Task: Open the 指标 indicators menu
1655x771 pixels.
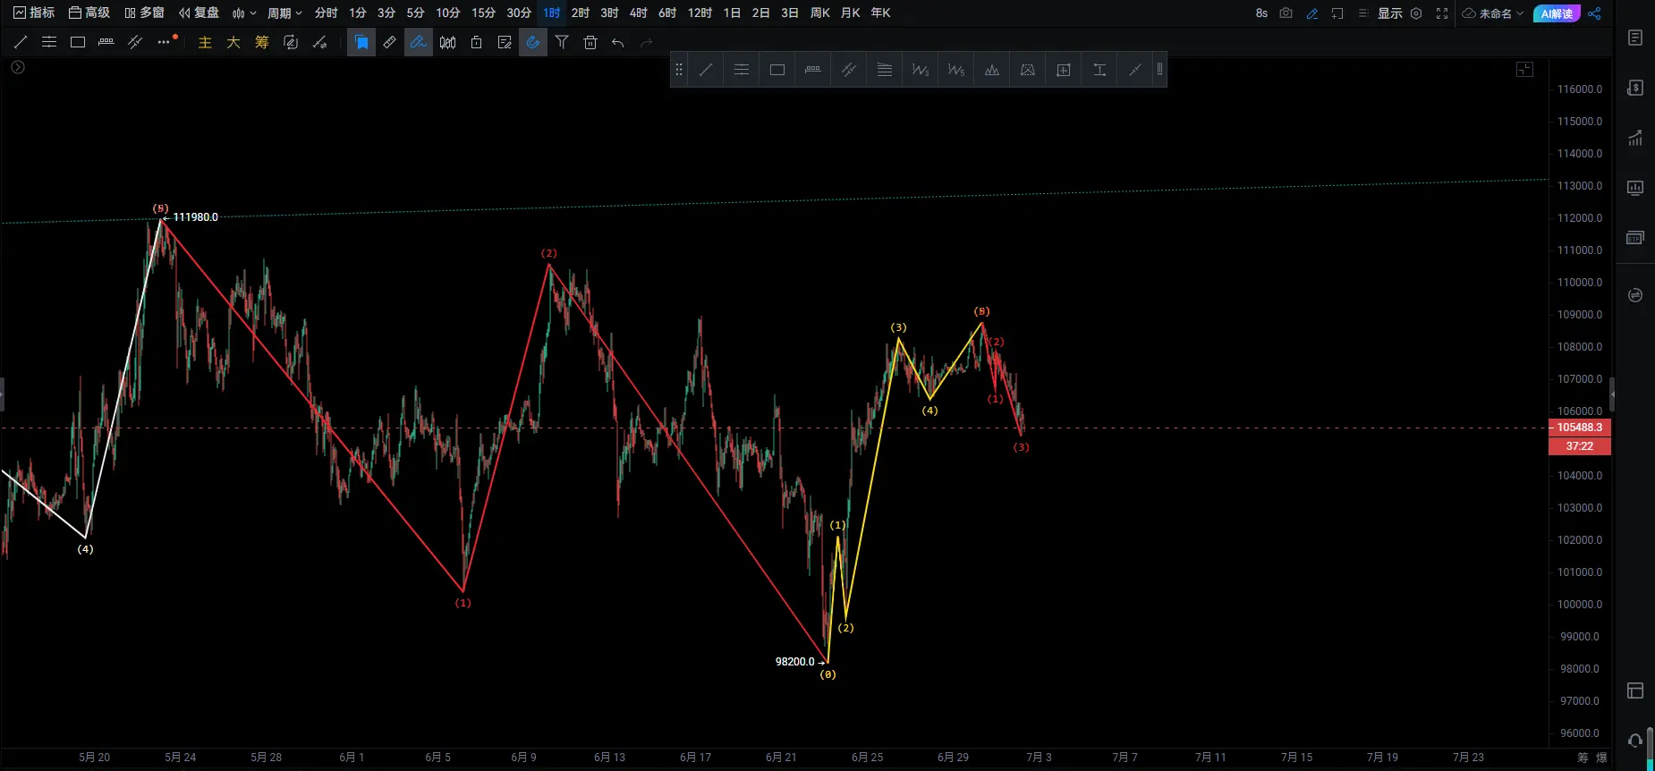Action: coord(34,13)
